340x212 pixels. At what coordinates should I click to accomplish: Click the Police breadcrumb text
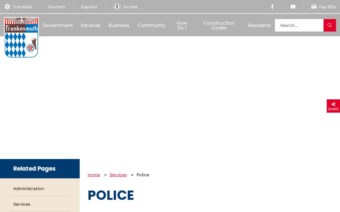(x=143, y=175)
